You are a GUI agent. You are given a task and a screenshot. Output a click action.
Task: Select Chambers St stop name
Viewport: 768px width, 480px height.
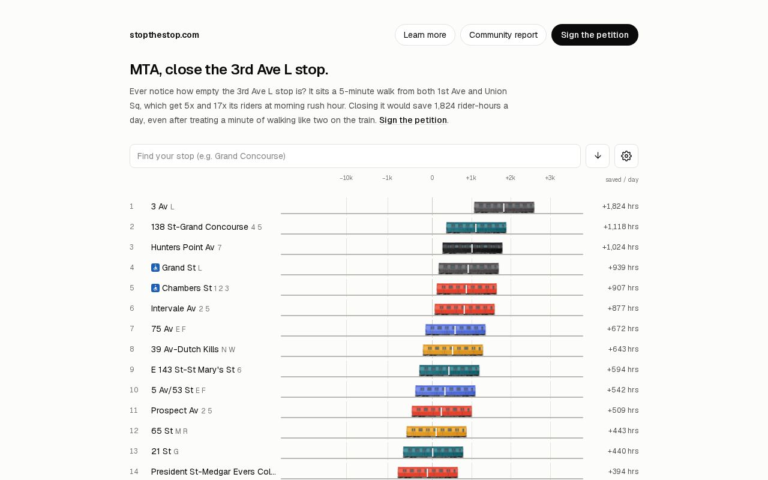tap(187, 288)
